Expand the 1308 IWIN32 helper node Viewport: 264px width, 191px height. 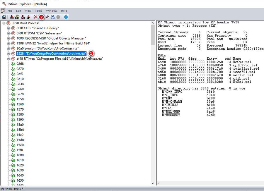(x=8, y=43)
